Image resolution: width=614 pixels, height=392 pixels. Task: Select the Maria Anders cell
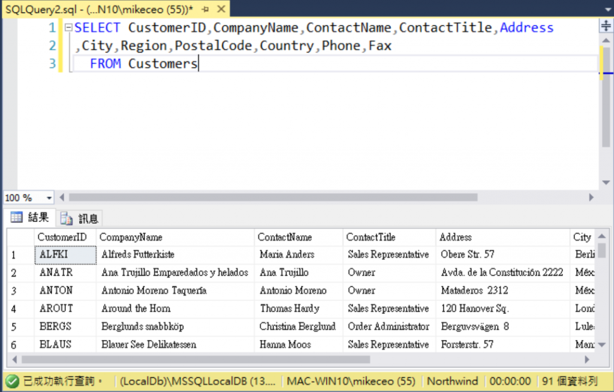(x=299, y=255)
